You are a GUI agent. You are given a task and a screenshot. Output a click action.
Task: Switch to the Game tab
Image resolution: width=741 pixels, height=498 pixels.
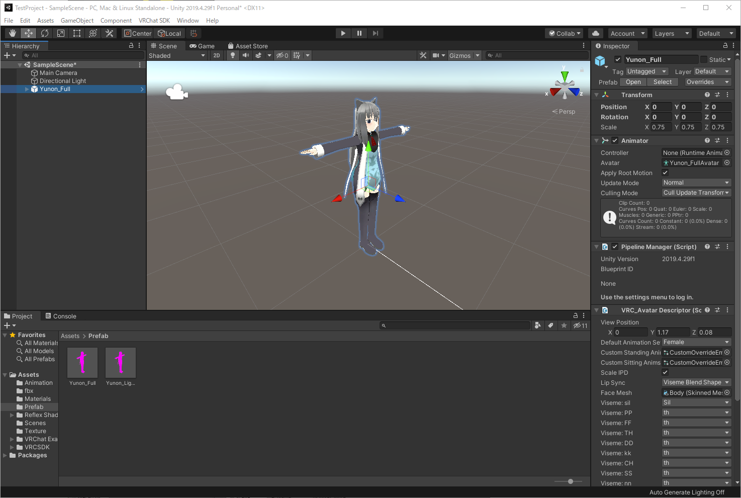click(202, 46)
